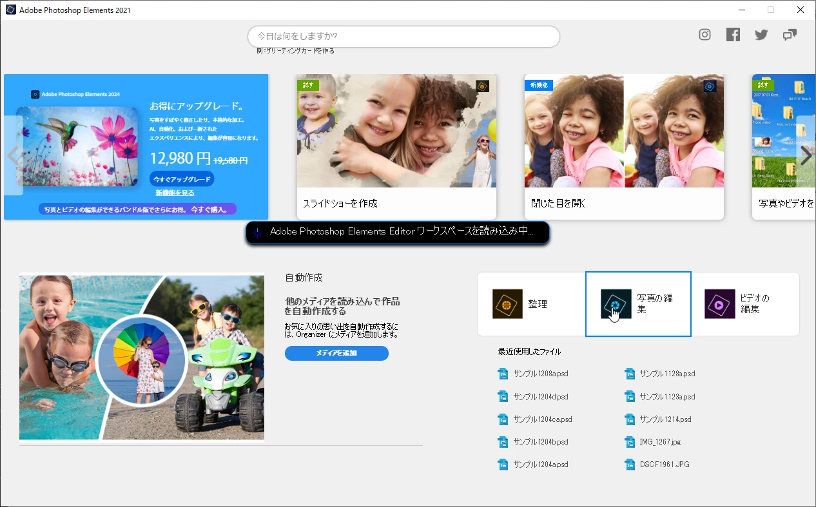Click メディアを追加 button
The image size is (816, 507).
pos(336,353)
